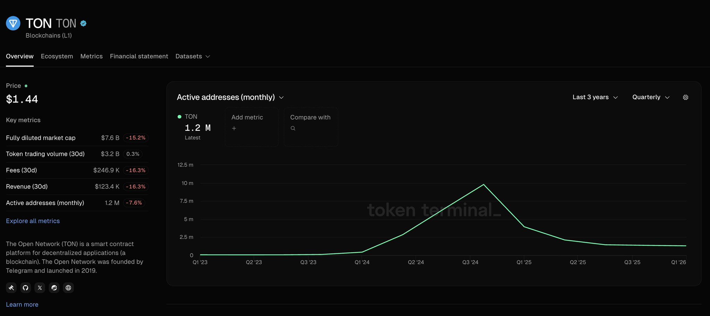The height and width of the screenshot is (316, 710).
Task: Click the plus icon under Add metric
Action: coord(234,128)
